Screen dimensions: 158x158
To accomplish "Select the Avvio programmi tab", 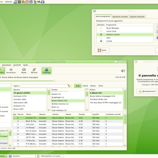I will point(103,17).
